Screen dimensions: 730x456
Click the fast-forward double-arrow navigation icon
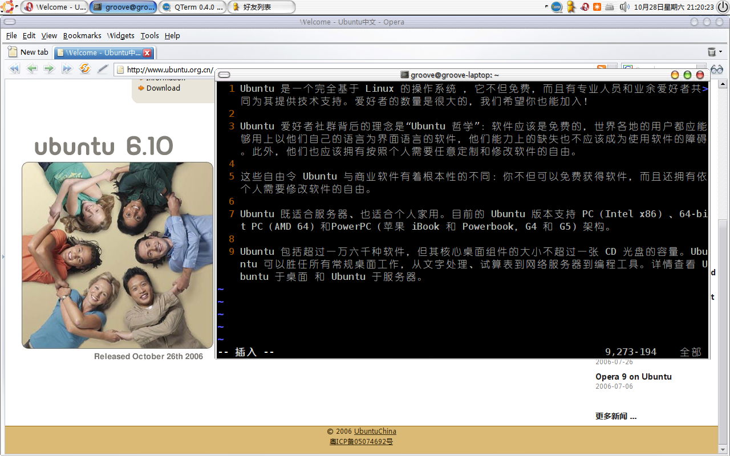[67, 69]
